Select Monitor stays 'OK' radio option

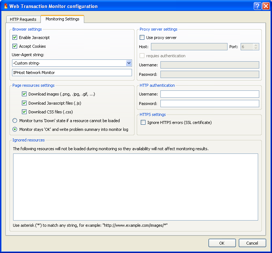tap(15, 129)
